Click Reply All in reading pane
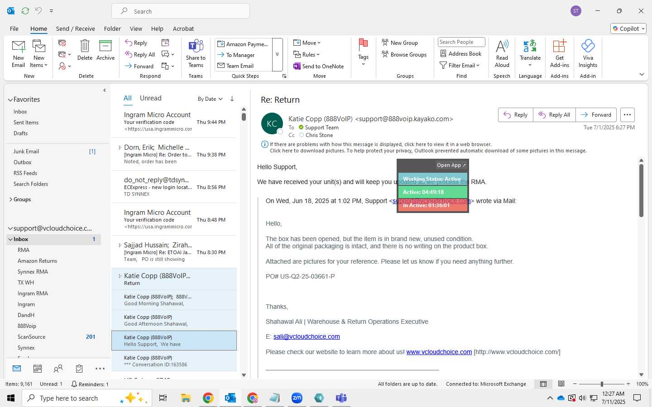Screen dimensions: 652x407 554,115
